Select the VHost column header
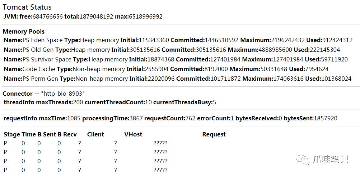Screen dimensions: 360x175 click(x=133, y=134)
